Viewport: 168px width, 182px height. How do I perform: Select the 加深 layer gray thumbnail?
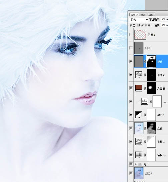coord(139,48)
